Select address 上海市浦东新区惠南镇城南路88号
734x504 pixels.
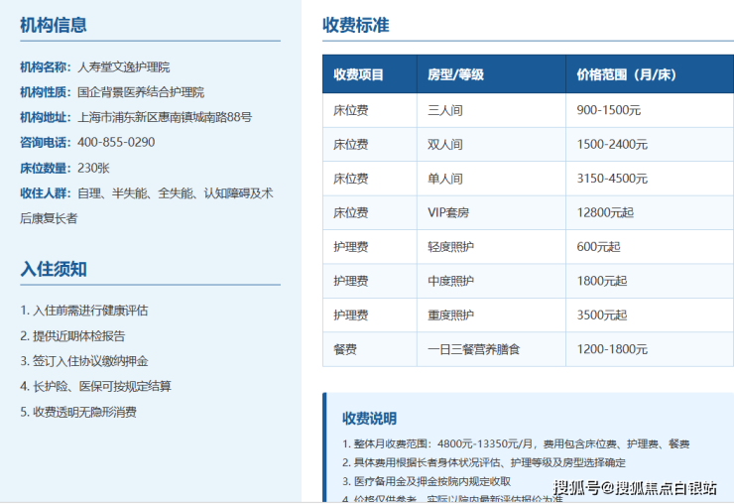(x=165, y=117)
